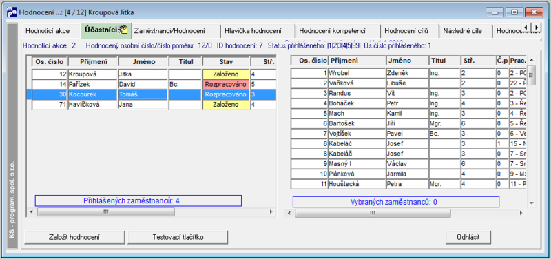551x259 pixels.
Task: Click the right table horizontal scrollbar thumb
Action: (x=373, y=213)
